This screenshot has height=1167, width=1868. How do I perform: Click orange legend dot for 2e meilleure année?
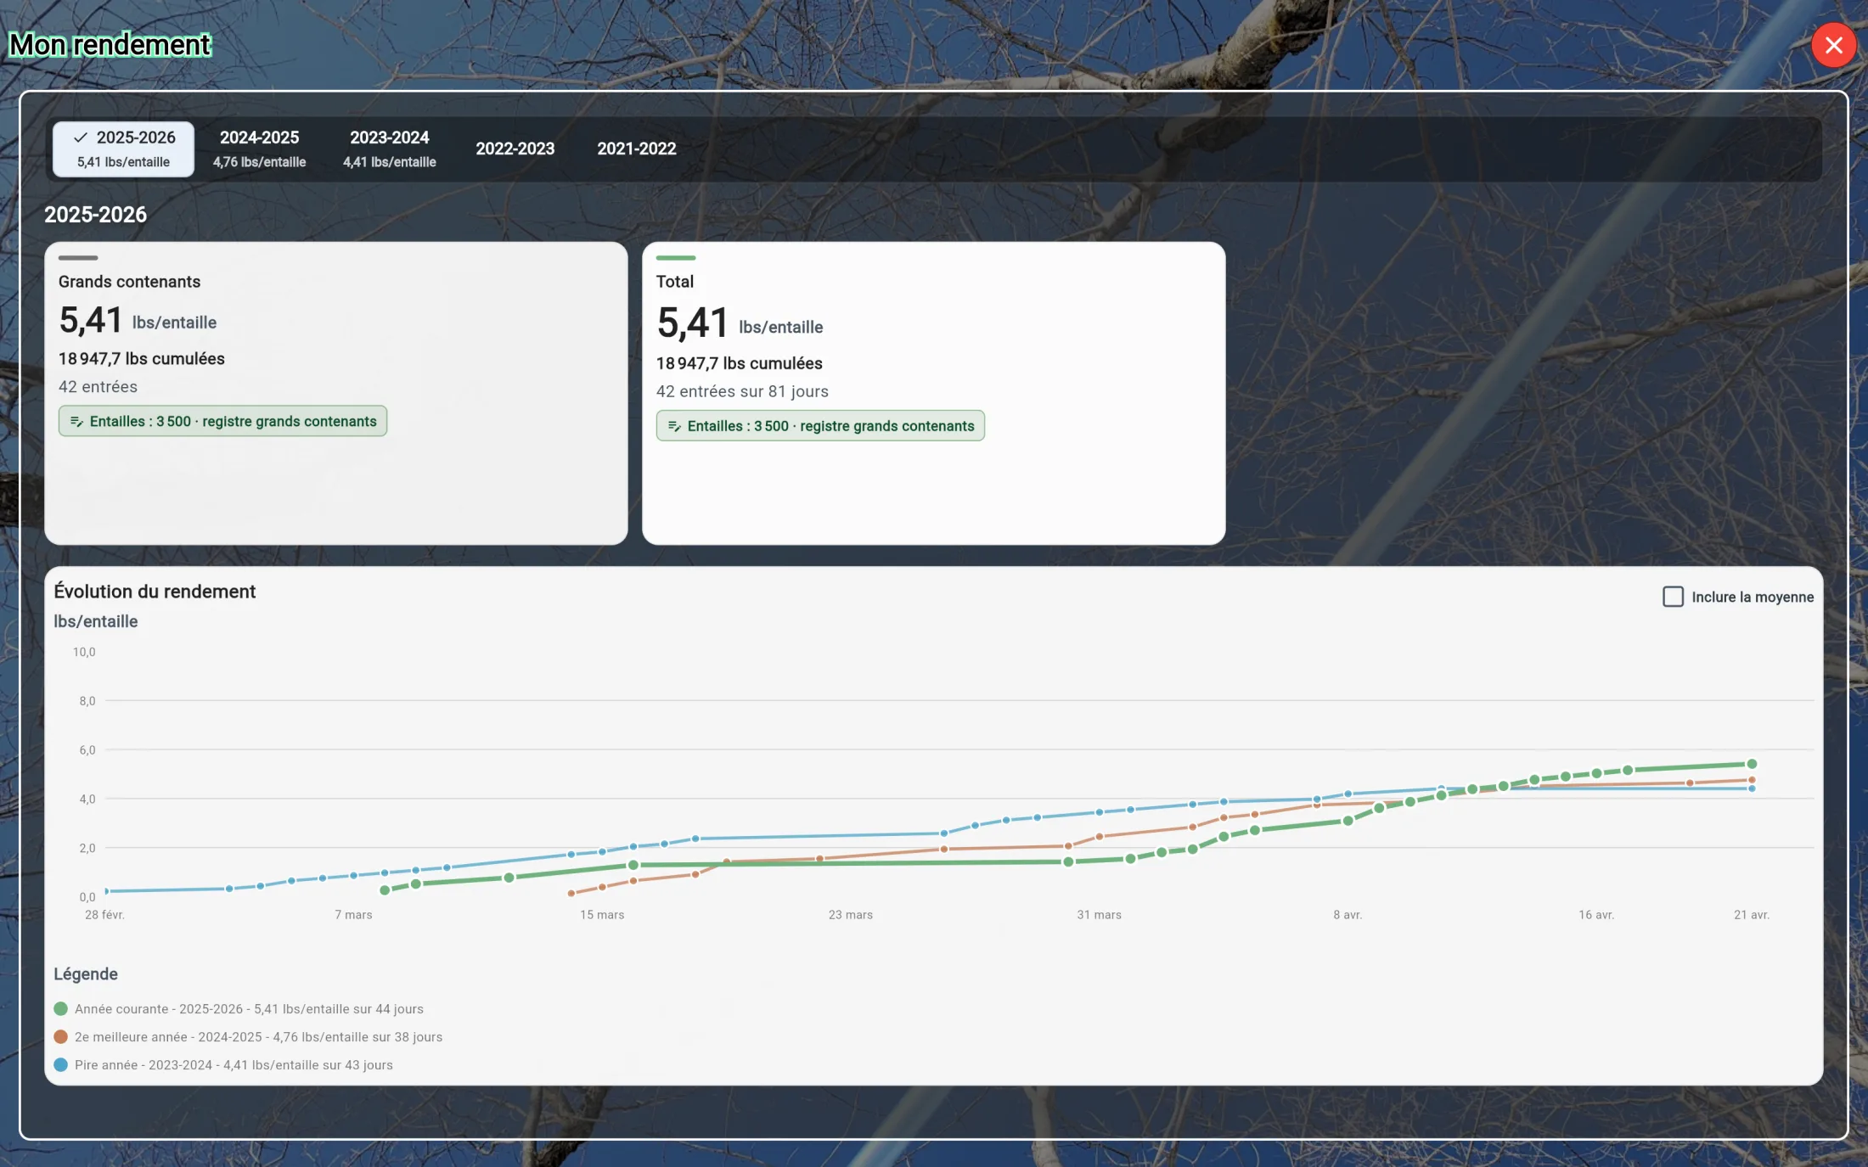tap(60, 1037)
